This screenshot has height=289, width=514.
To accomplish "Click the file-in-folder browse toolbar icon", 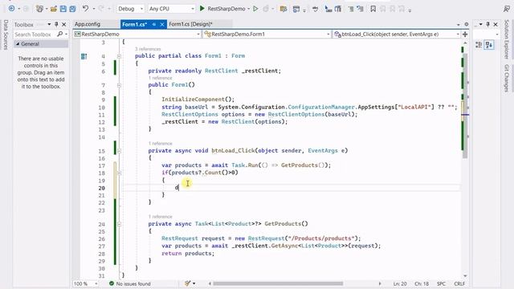I will 284,9.
